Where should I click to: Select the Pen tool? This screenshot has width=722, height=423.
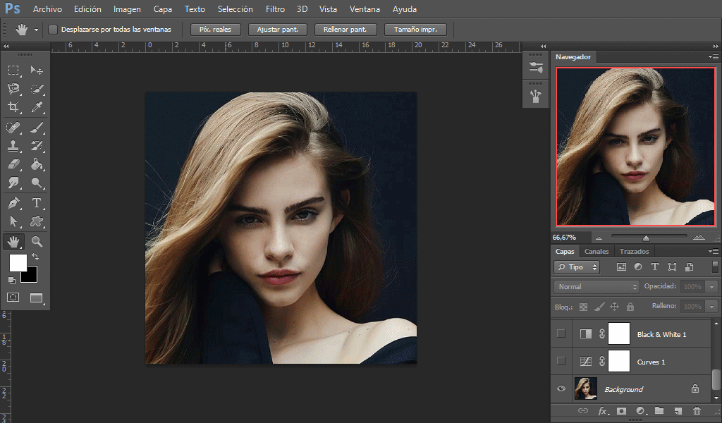pyautogui.click(x=13, y=203)
